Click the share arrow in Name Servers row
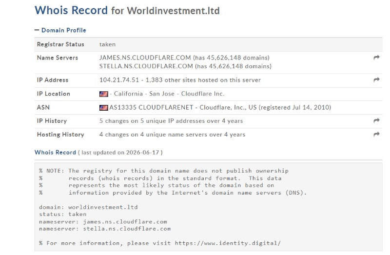This screenshot has width=390, height=255. [x=376, y=58]
